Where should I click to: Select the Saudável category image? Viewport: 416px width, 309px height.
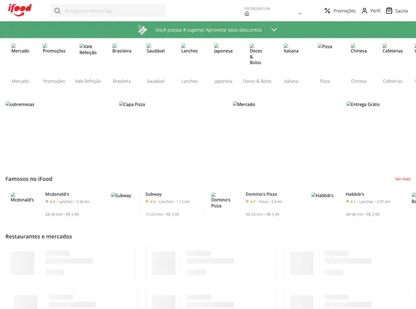(155, 48)
